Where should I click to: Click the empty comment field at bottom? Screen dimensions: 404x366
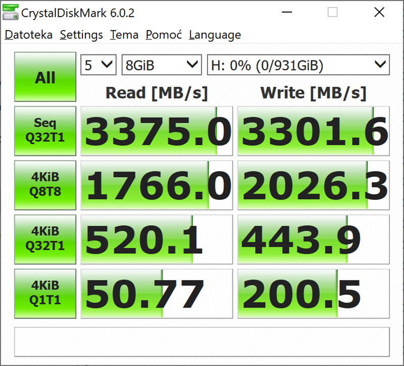(202, 342)
